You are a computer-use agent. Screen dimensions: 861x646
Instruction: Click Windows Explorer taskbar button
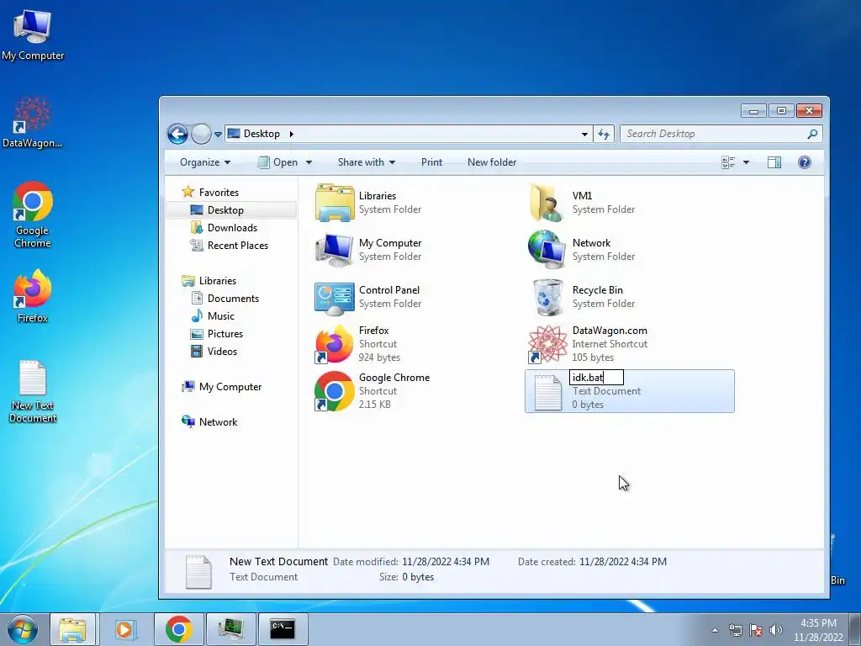[x=73, y=629]
